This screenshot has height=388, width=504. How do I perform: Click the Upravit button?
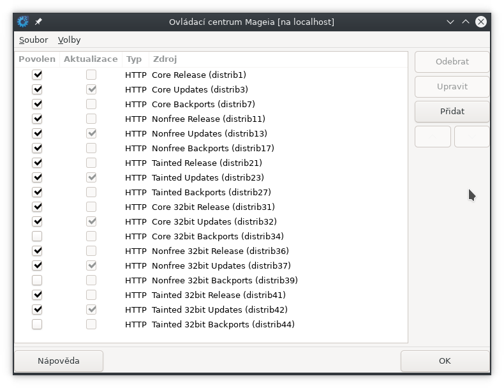(x=452, y=87)
